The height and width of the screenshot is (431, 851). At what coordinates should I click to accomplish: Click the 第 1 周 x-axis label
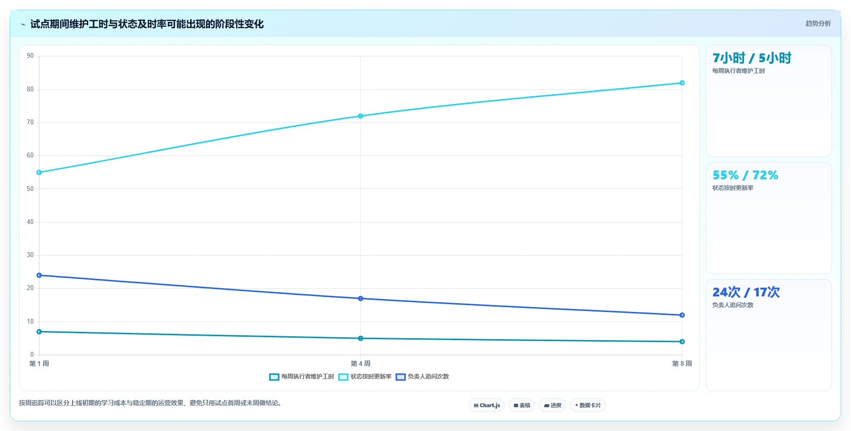pyautogui.click(x=39, y=363)
